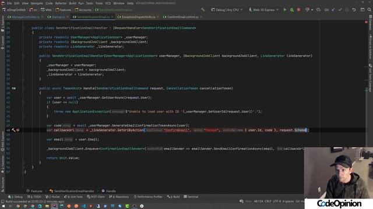Open the NuGet tool window

[x=53, y=197]
